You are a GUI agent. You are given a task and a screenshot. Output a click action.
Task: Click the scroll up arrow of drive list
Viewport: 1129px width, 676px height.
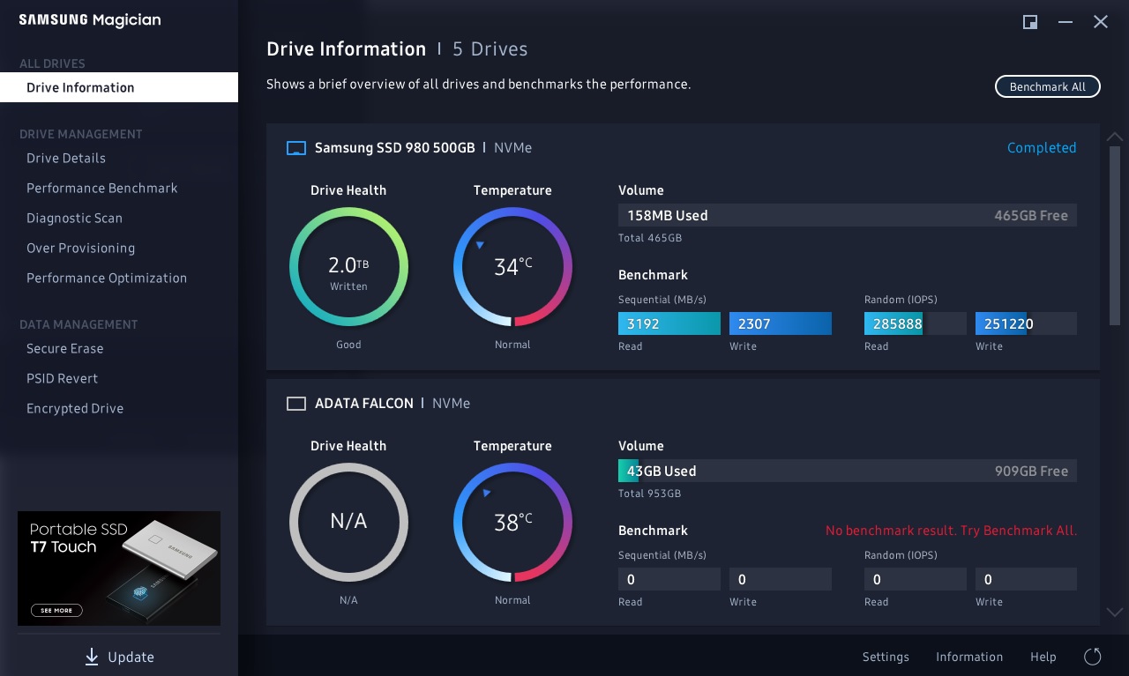click(x=1115, y=137)
